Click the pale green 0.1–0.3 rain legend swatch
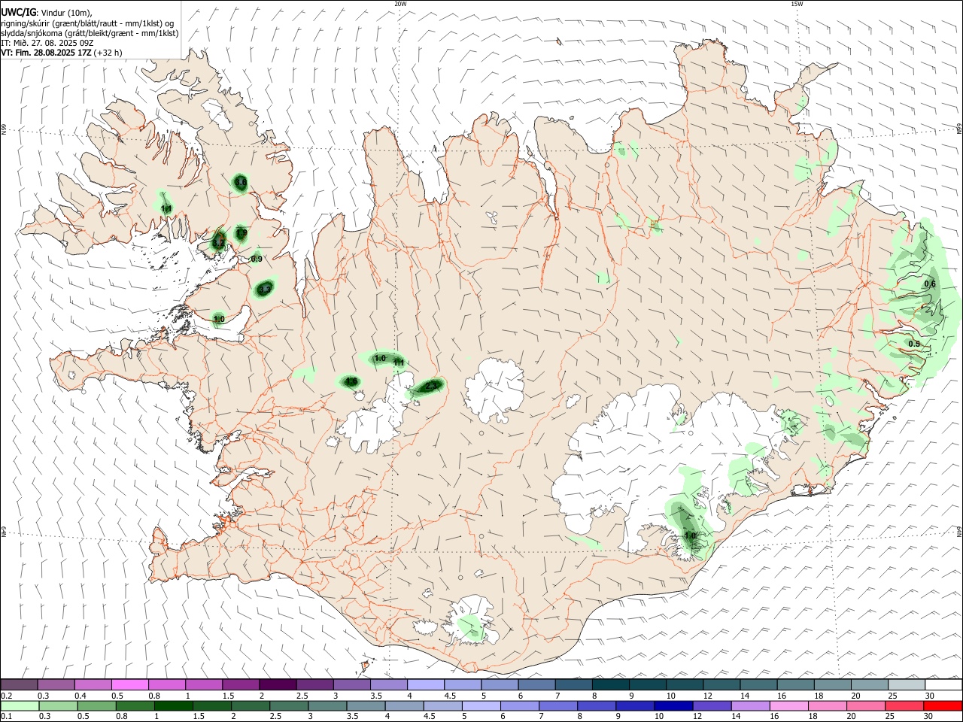This screenshot has height=722, width=963. click(x=20, y=706)
